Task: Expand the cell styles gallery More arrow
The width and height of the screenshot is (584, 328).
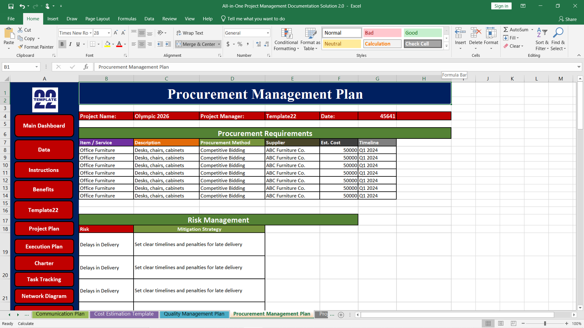Action: point(446,46)
